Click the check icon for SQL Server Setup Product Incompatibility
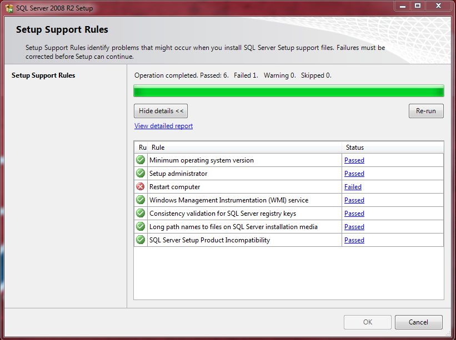Screen dimensions: 456x340 [141, 240]
